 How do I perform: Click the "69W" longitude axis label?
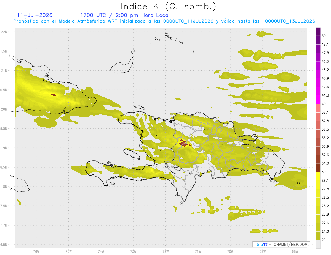[263, 252]
